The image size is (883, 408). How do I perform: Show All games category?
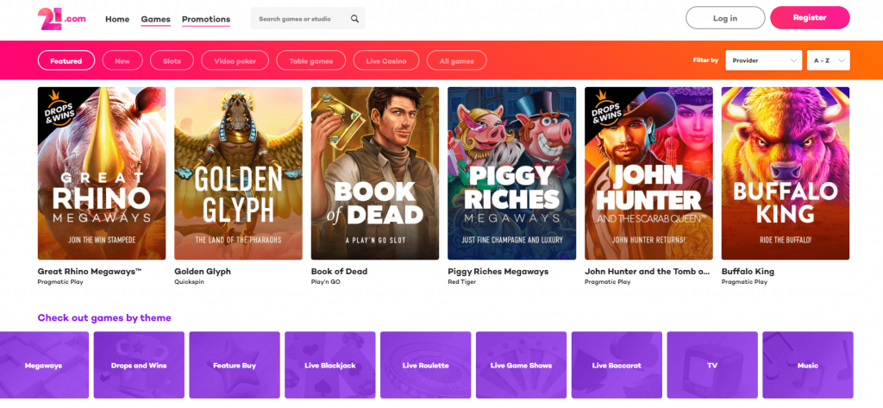[x=457, y=61]
